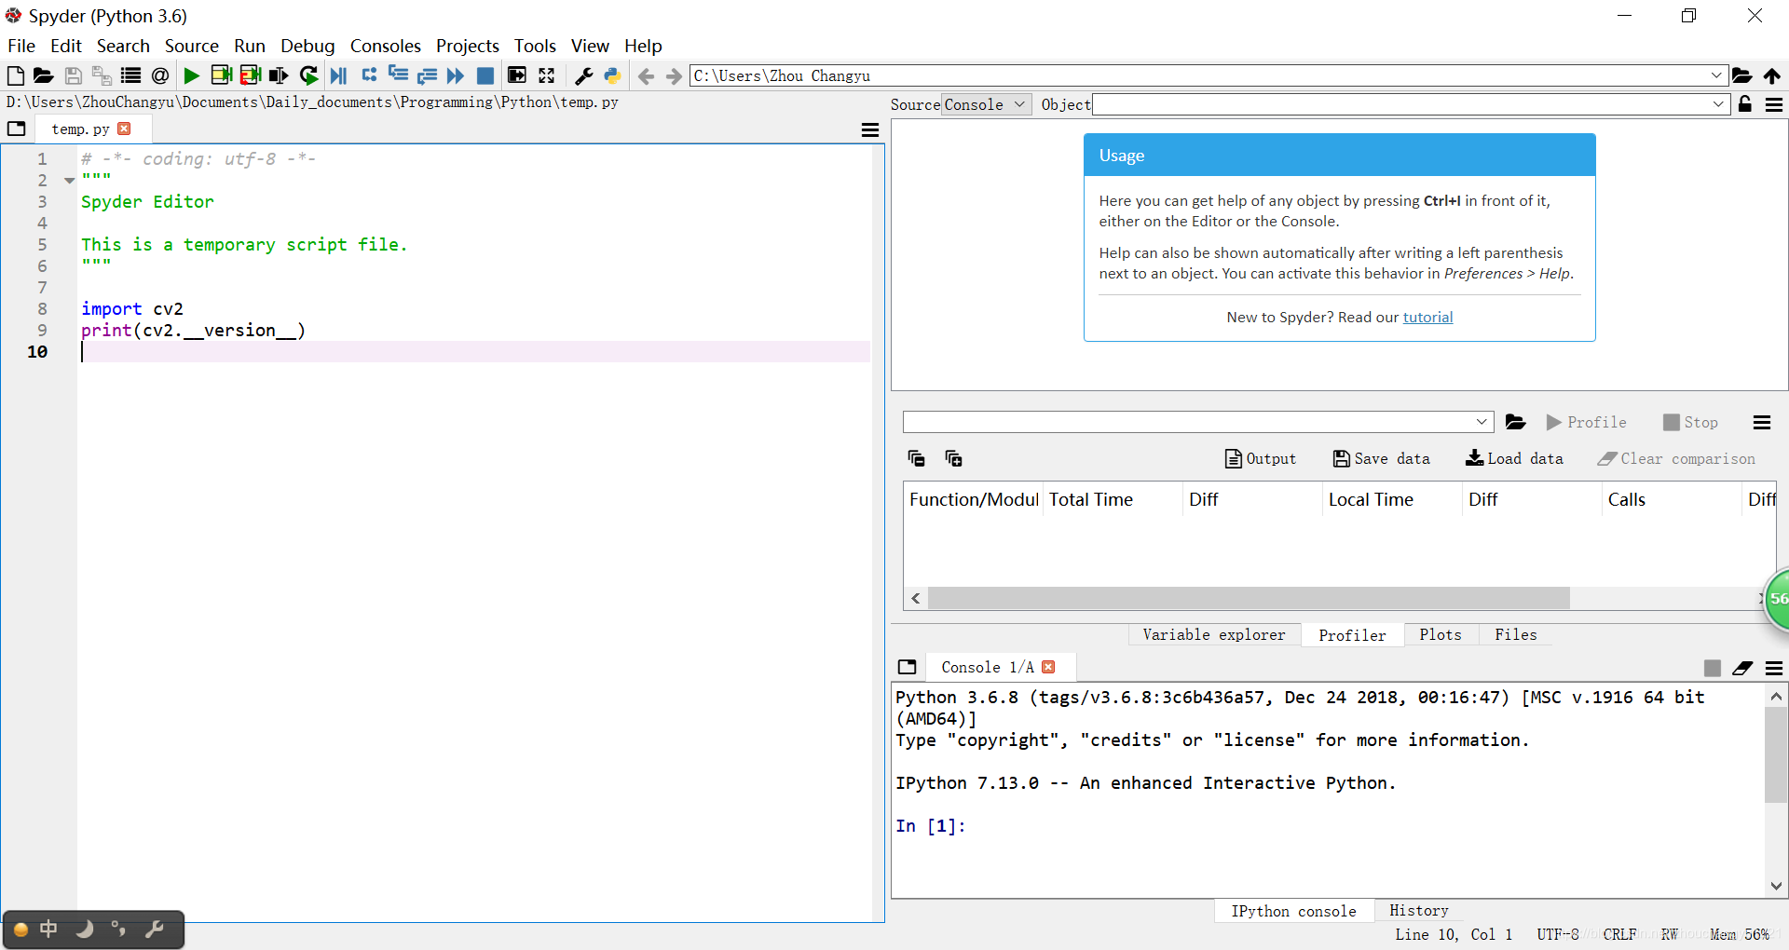
Task: Run the file with the green play icon
Action: click(191, 75)
